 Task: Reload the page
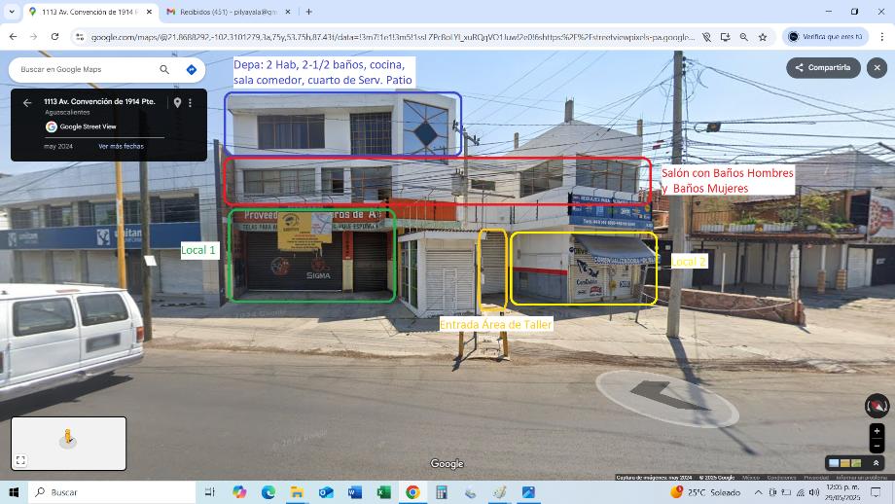[54, 37]
